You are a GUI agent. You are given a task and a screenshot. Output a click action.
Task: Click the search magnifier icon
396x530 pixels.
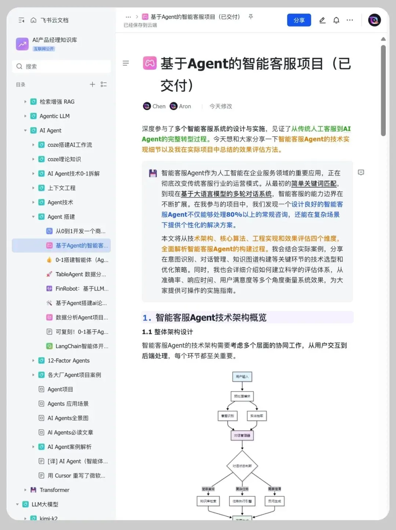pos(19,66)
